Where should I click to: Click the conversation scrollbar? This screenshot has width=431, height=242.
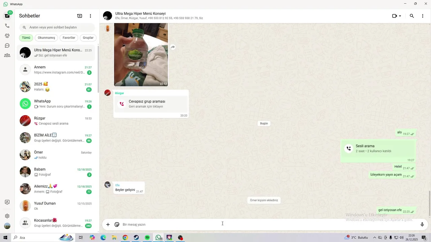pos(429,203)
